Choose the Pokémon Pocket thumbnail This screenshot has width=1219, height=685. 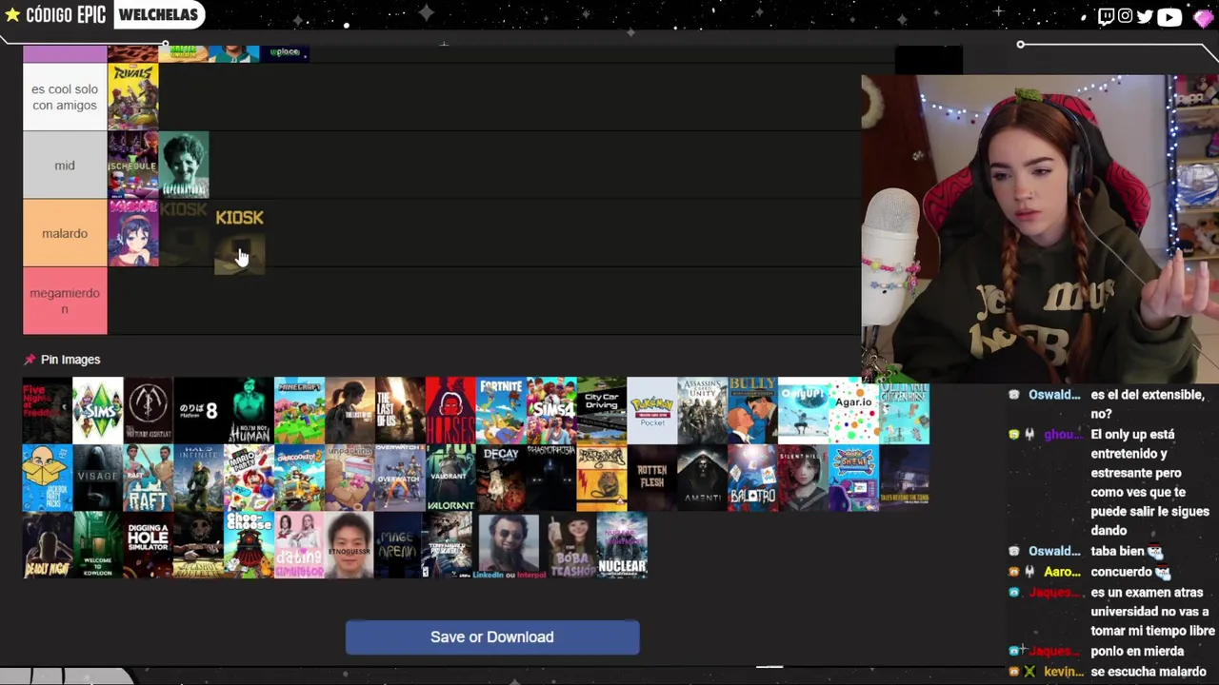click(652, 411)
